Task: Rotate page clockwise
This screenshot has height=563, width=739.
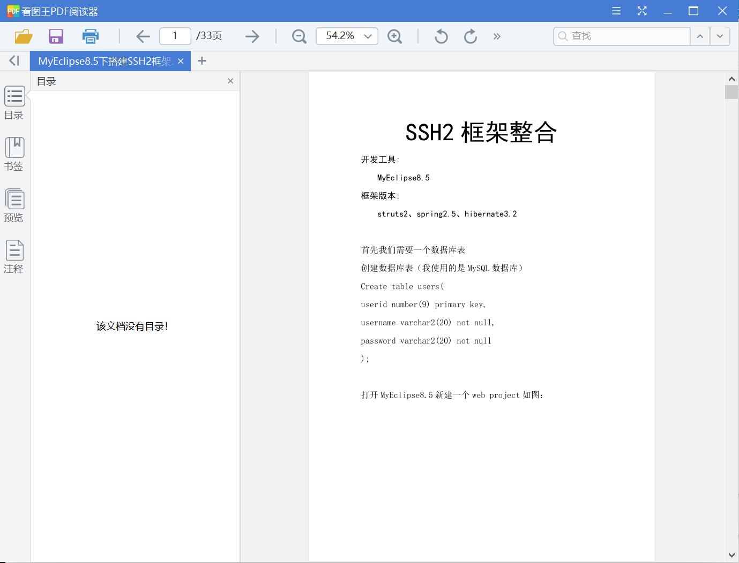Action: click(470, 36)
